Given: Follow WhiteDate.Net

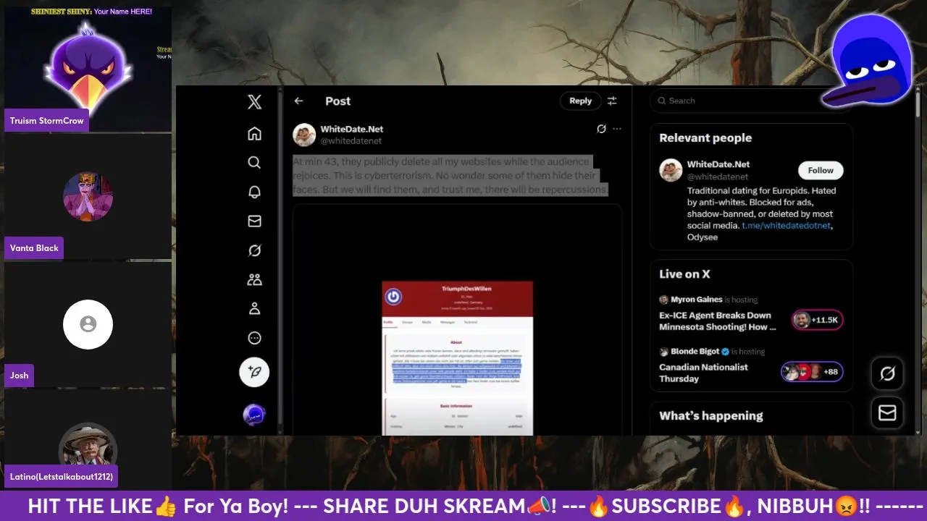Looking at the screenshot, I should (x=821, y=170).
